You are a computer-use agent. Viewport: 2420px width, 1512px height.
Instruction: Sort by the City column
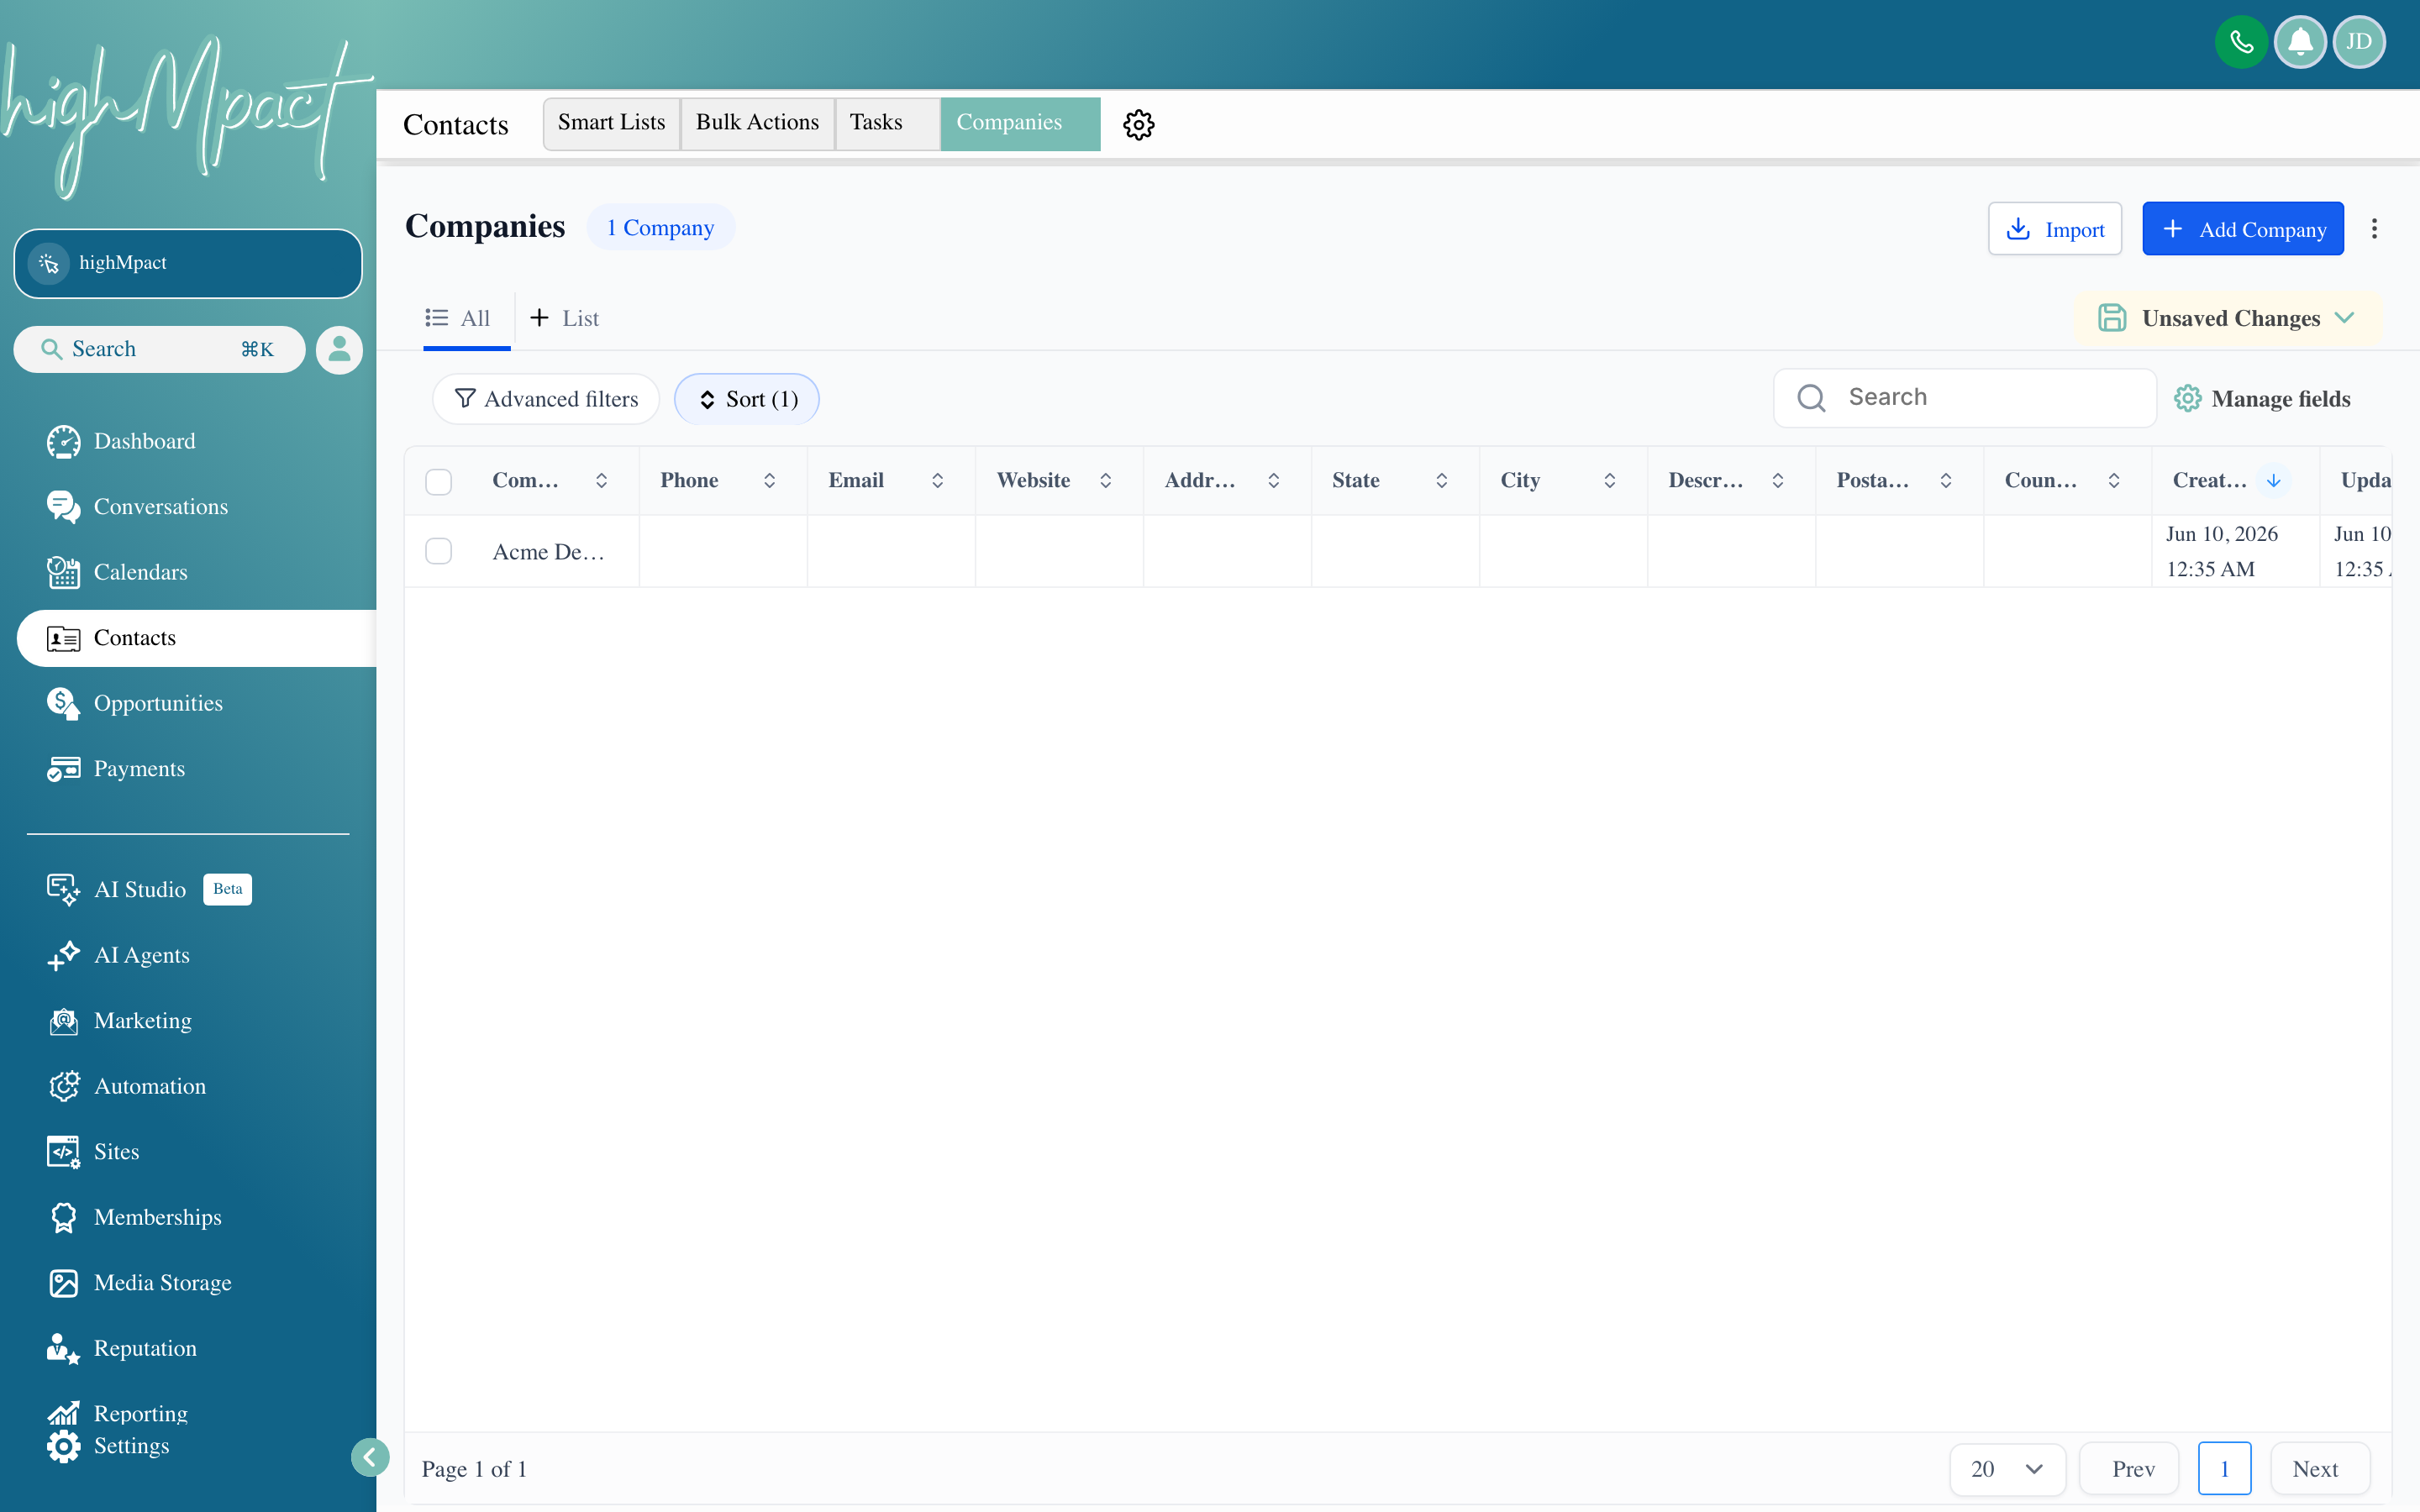[x=1610, y=481]
